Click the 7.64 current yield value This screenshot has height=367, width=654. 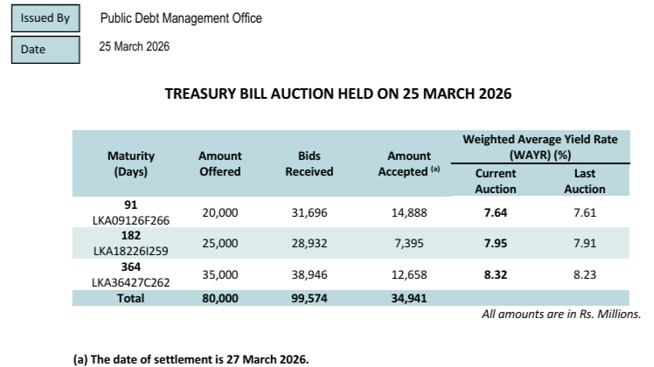(x=496, y=212)
